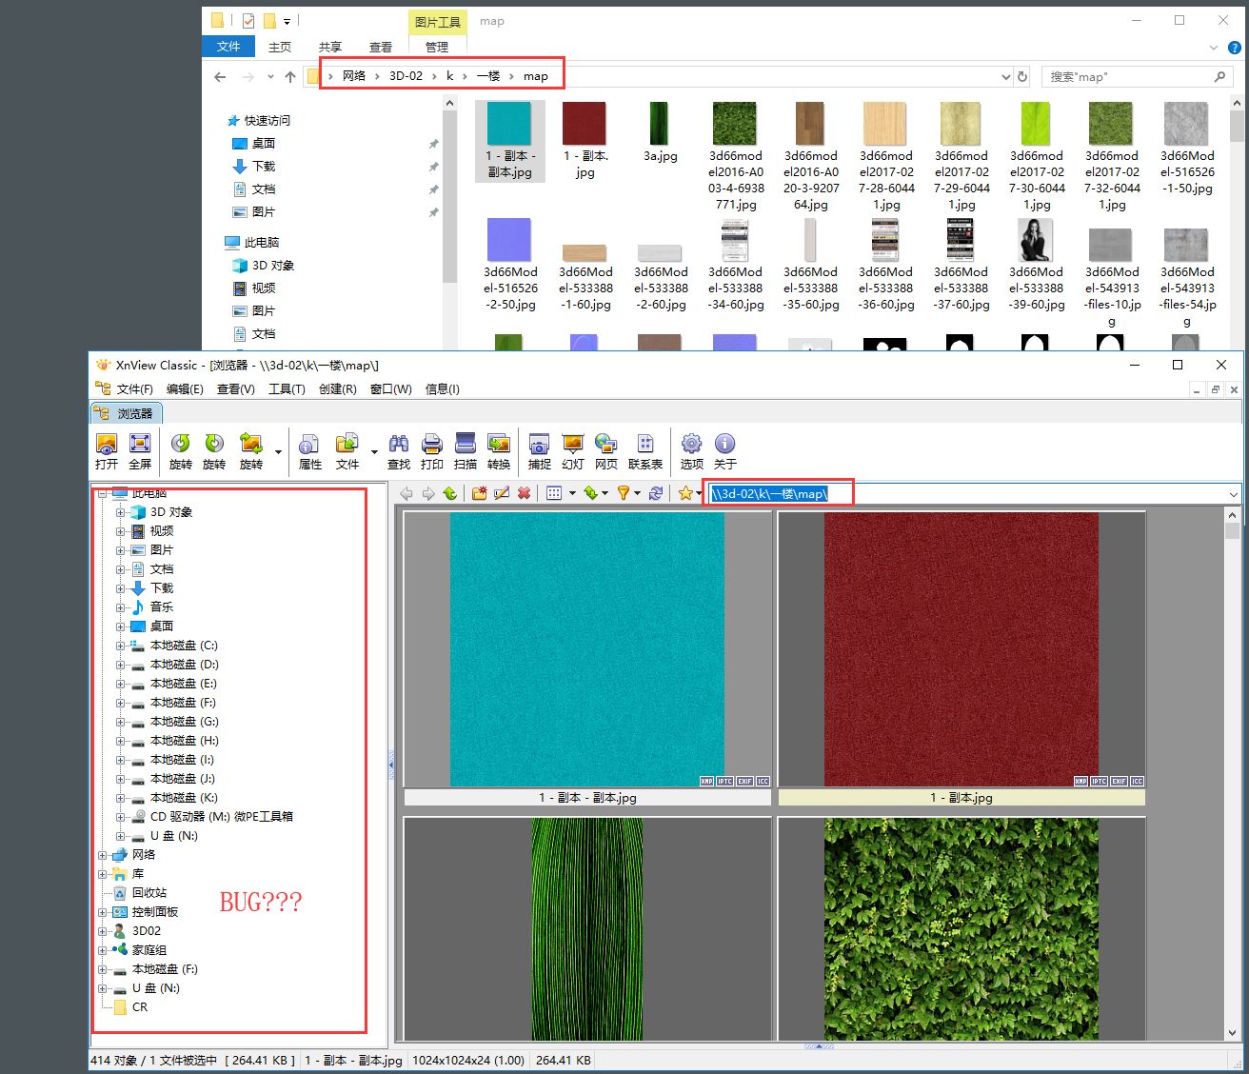Expand the 本地磁盘 (C:) tree node

click(x=121, y=646)
